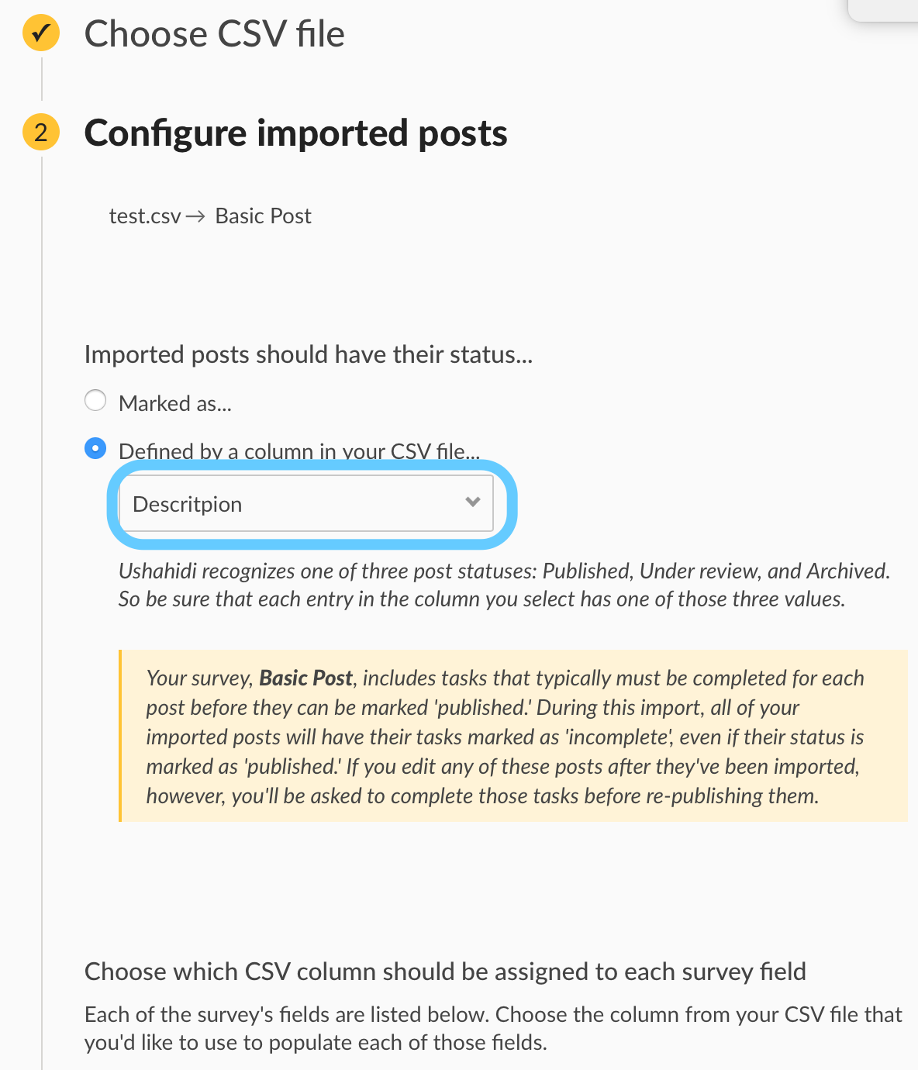Select the "Marked as..." radio button
Viewport: 918px width, 1070px height.
tap(95, 400)
